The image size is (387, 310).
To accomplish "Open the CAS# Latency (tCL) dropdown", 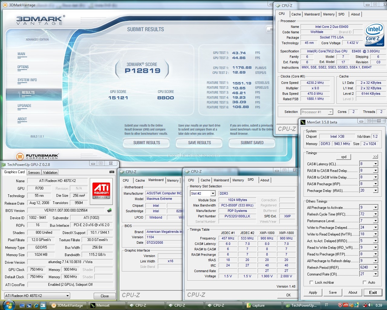I will (x=376, y=164).
